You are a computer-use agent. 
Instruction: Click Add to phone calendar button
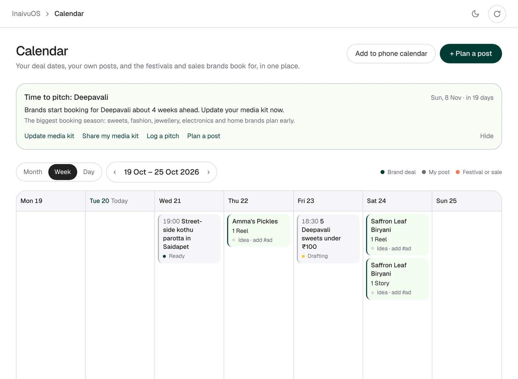click(391, 53)
